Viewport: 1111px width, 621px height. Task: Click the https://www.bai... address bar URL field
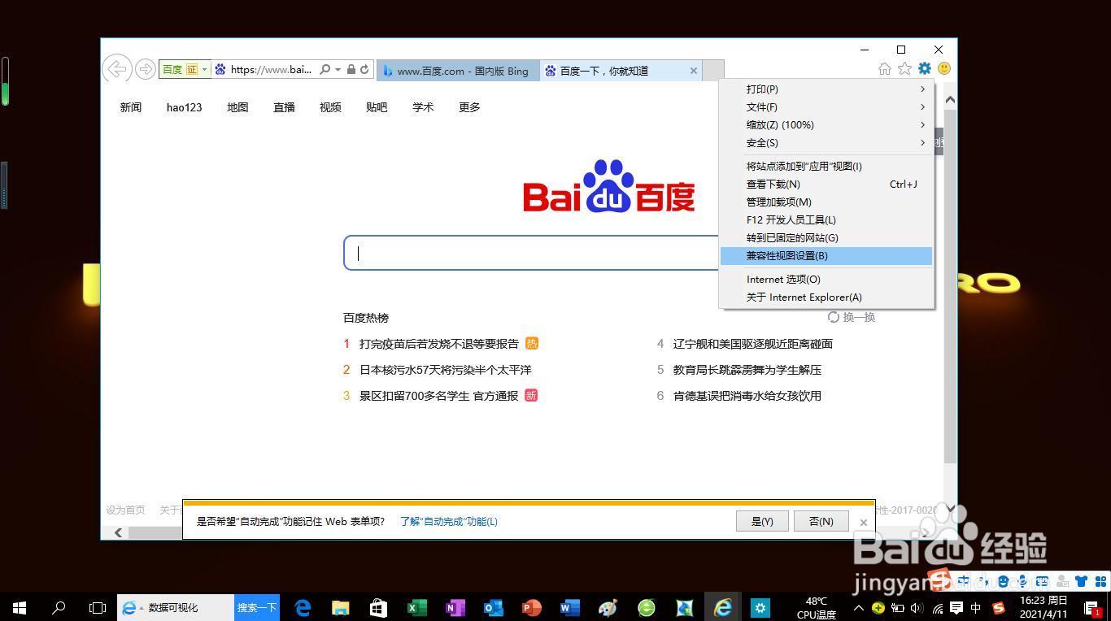pyautogui.click(x=272, y=70)
